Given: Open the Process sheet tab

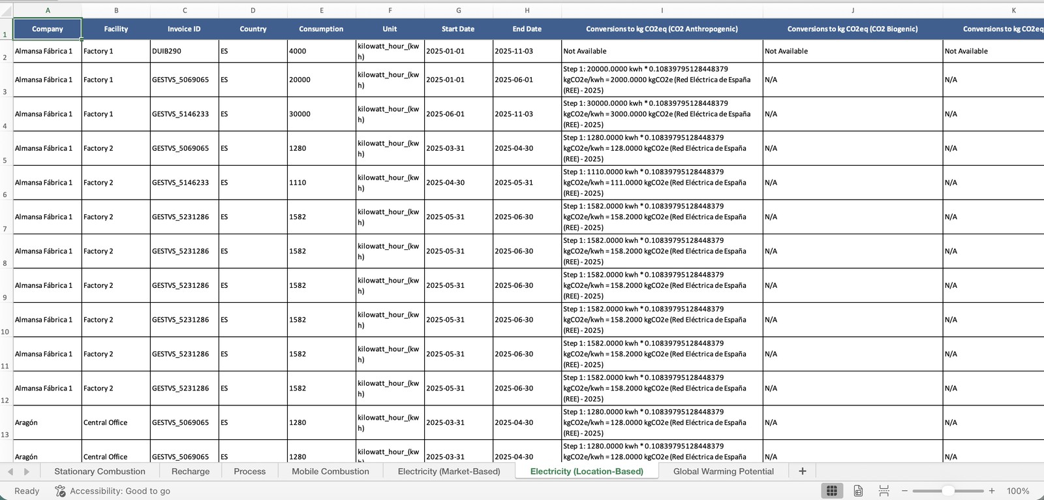Looking at the screenshot, I should [x=250, y=471].
